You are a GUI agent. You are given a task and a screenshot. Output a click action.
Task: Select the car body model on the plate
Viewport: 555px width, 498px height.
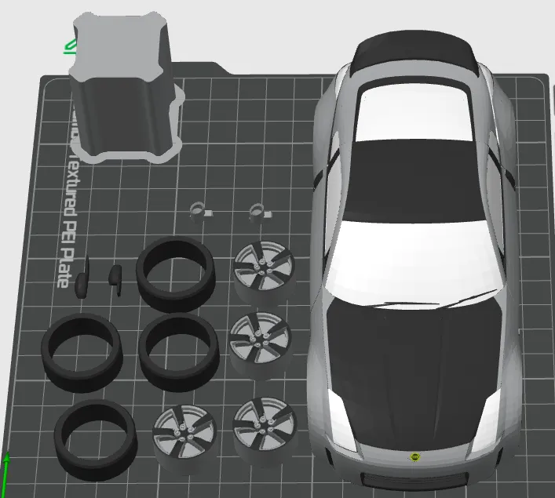(x=414, y=262)
